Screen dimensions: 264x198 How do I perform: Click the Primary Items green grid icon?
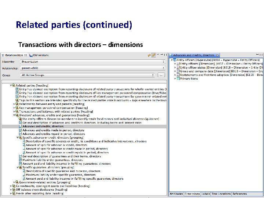pos(178,78)
